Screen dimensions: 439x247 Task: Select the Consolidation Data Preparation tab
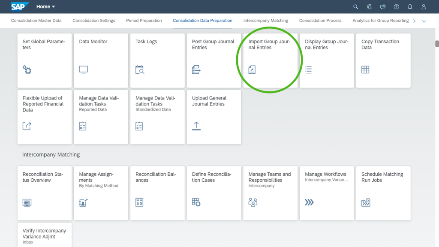[x=202, y=21]
